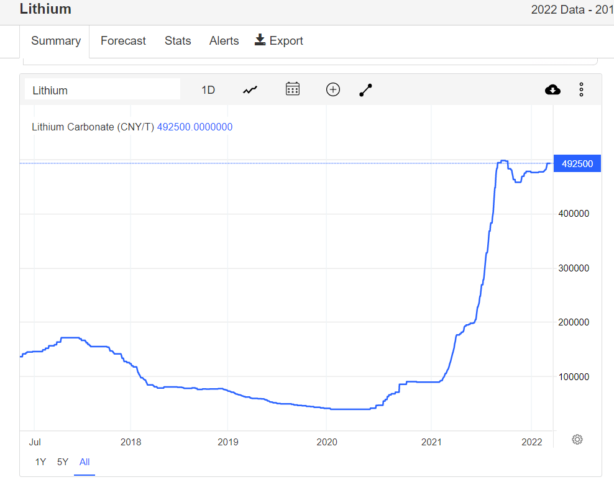Open the Forecast tab

[123, 41]
